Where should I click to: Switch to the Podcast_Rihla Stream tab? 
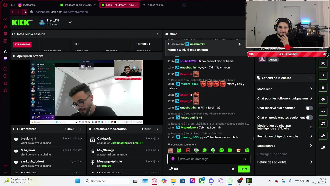pos(78,5)
